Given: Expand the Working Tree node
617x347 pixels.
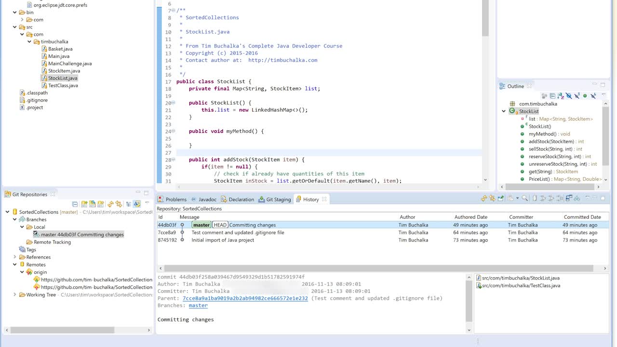Looking at the screenshot, I should coord(15,295).
